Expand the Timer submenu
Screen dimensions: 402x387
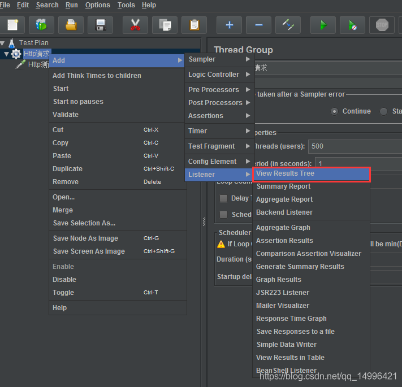219,131
